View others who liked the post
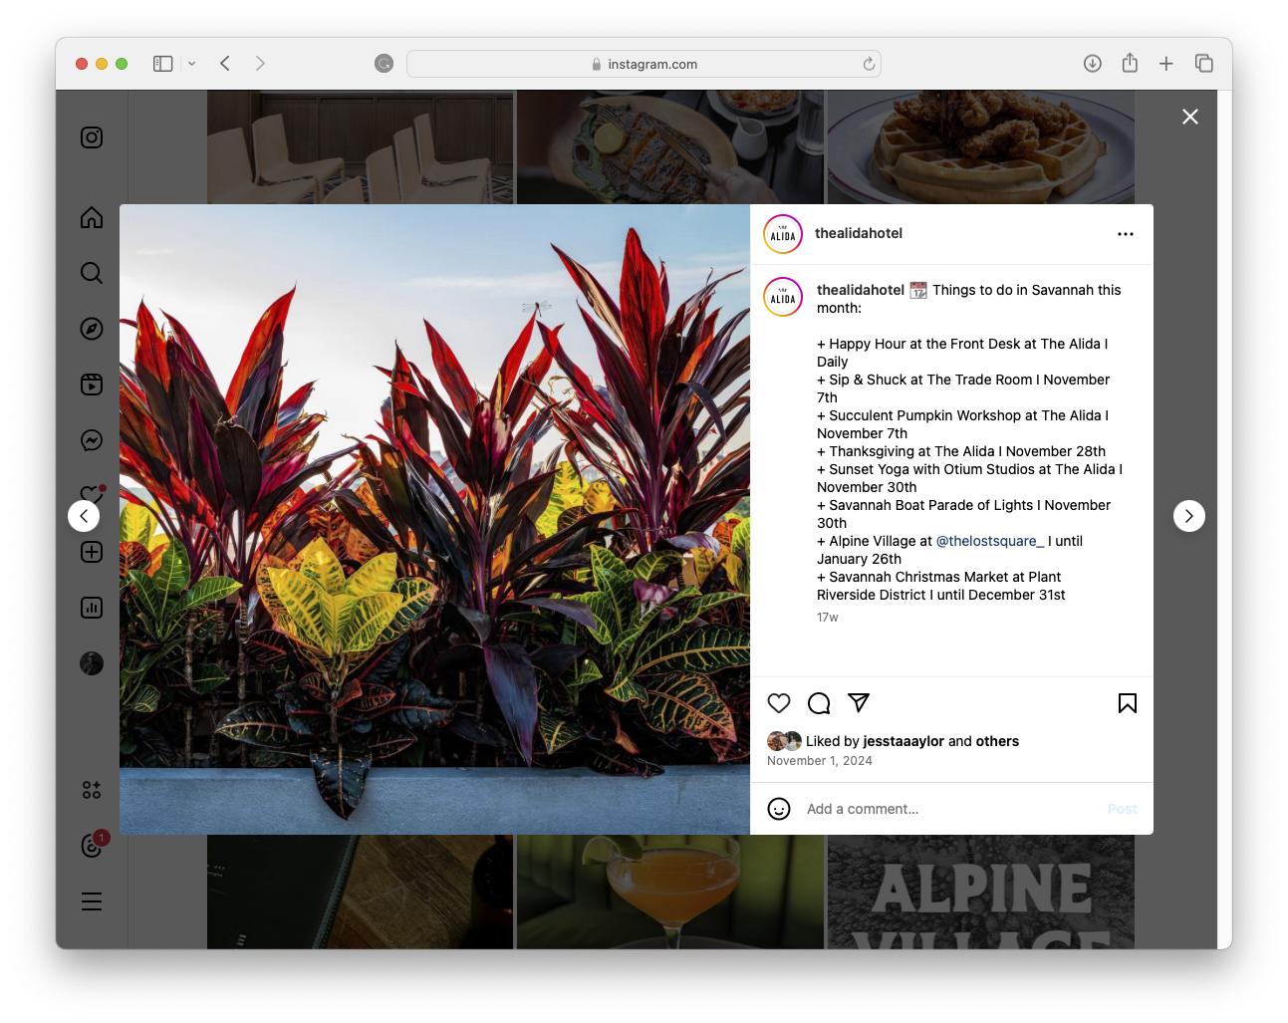Screen dimensions: 1288x1023 [x=997, y=741]
